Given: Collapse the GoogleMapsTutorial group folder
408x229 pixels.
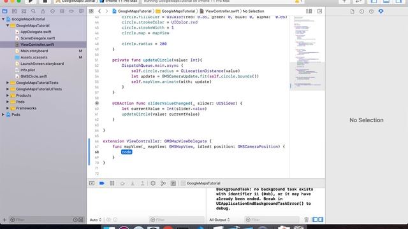Looking at the screenshot, I should tap(8, 25).
